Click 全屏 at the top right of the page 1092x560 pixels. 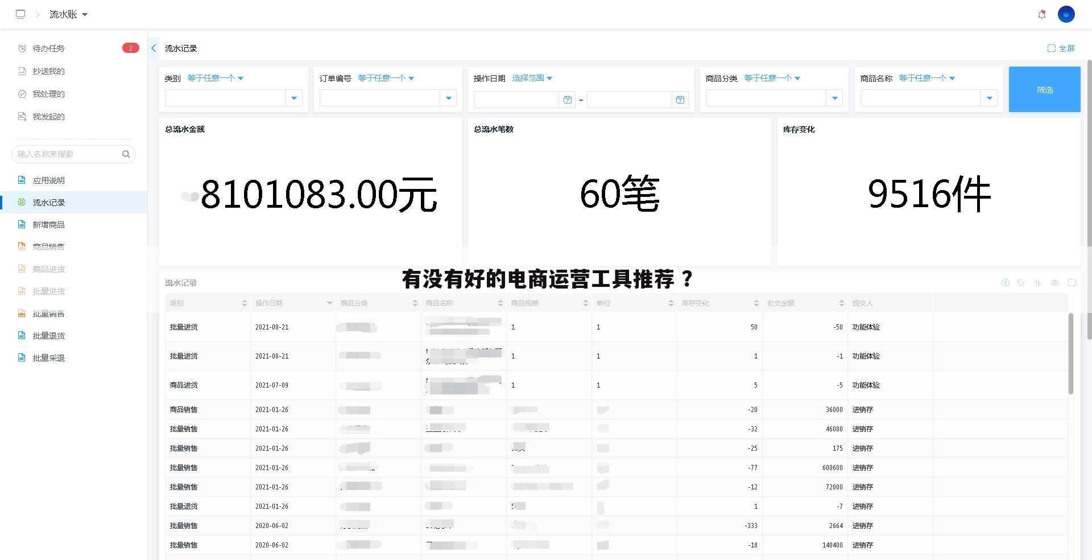tap(1061, 48)
